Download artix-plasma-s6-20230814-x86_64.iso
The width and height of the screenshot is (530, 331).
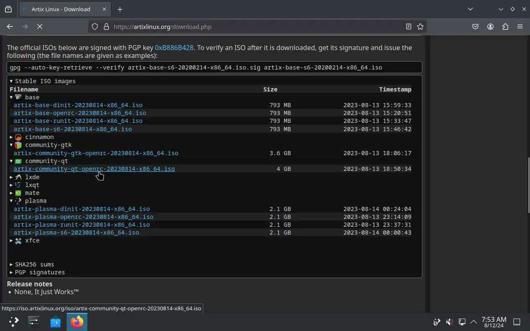coord(76,233)
